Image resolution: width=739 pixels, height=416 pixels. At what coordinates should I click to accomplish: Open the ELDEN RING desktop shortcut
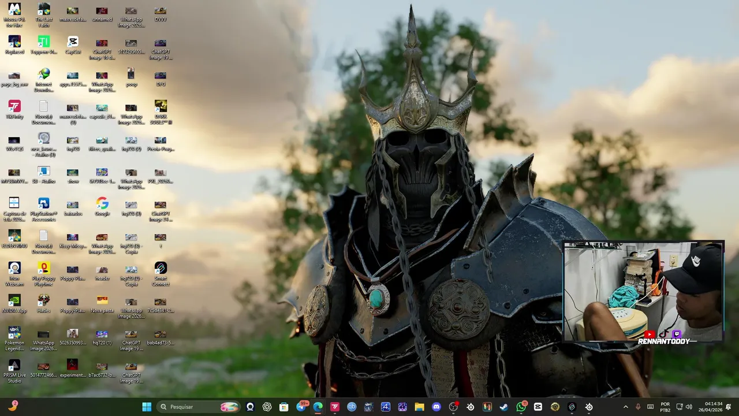click(x=14, y=239)
